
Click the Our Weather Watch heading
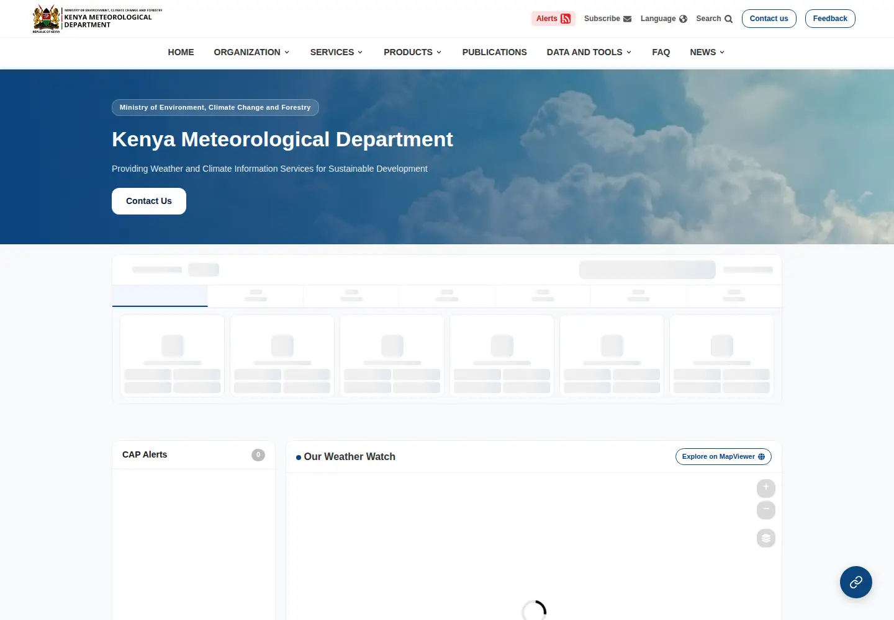(x=350, y=456)
